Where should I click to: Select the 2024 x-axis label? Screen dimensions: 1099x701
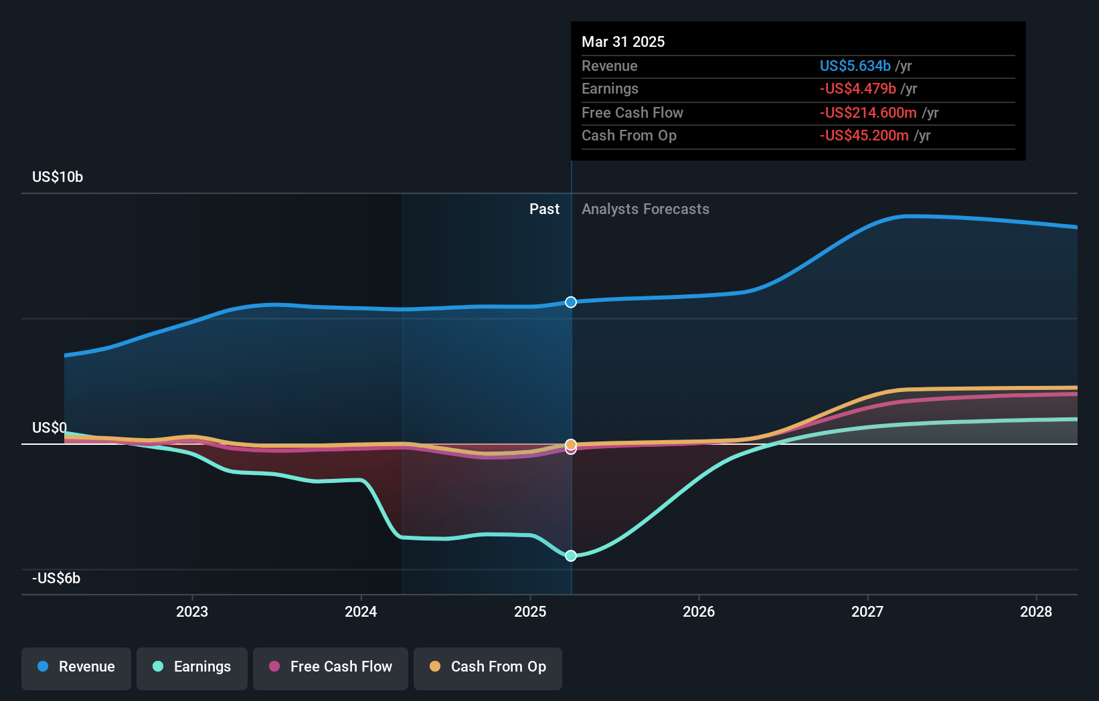361,611
